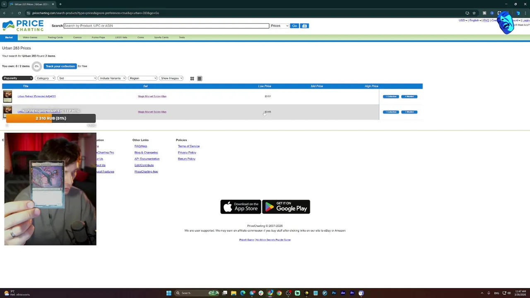Open the English language dropdown
The width and height of the screenshot is (530, 298).
point(475,20)
